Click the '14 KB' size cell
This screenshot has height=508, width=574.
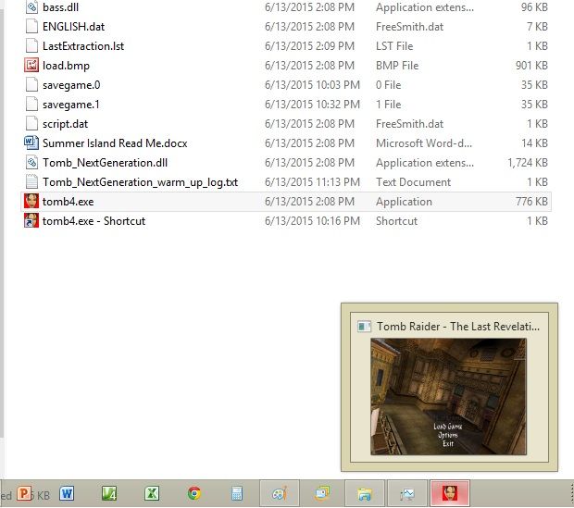(x=534, y=143)
